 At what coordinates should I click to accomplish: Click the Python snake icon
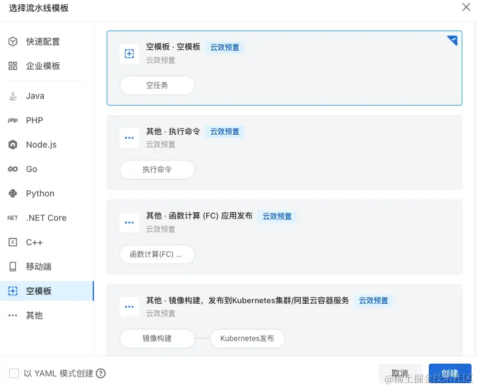point(13,193)
